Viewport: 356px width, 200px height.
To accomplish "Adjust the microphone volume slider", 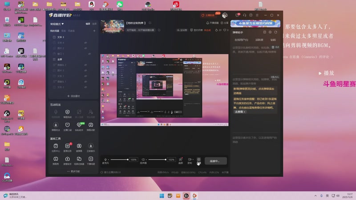I will point(119,160).
